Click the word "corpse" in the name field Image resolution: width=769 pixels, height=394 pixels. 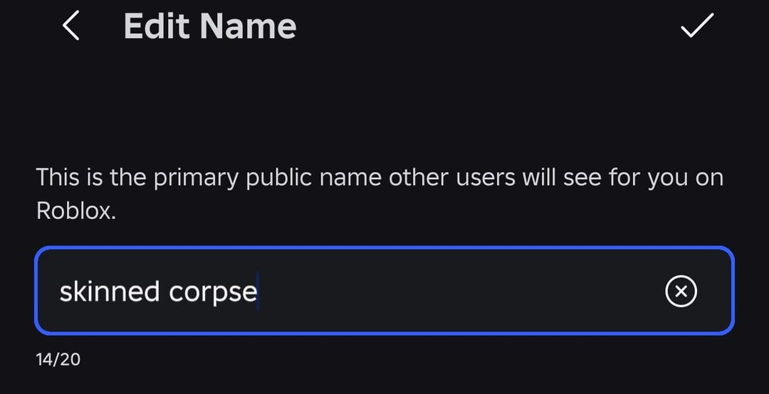(x=213, y=292)
